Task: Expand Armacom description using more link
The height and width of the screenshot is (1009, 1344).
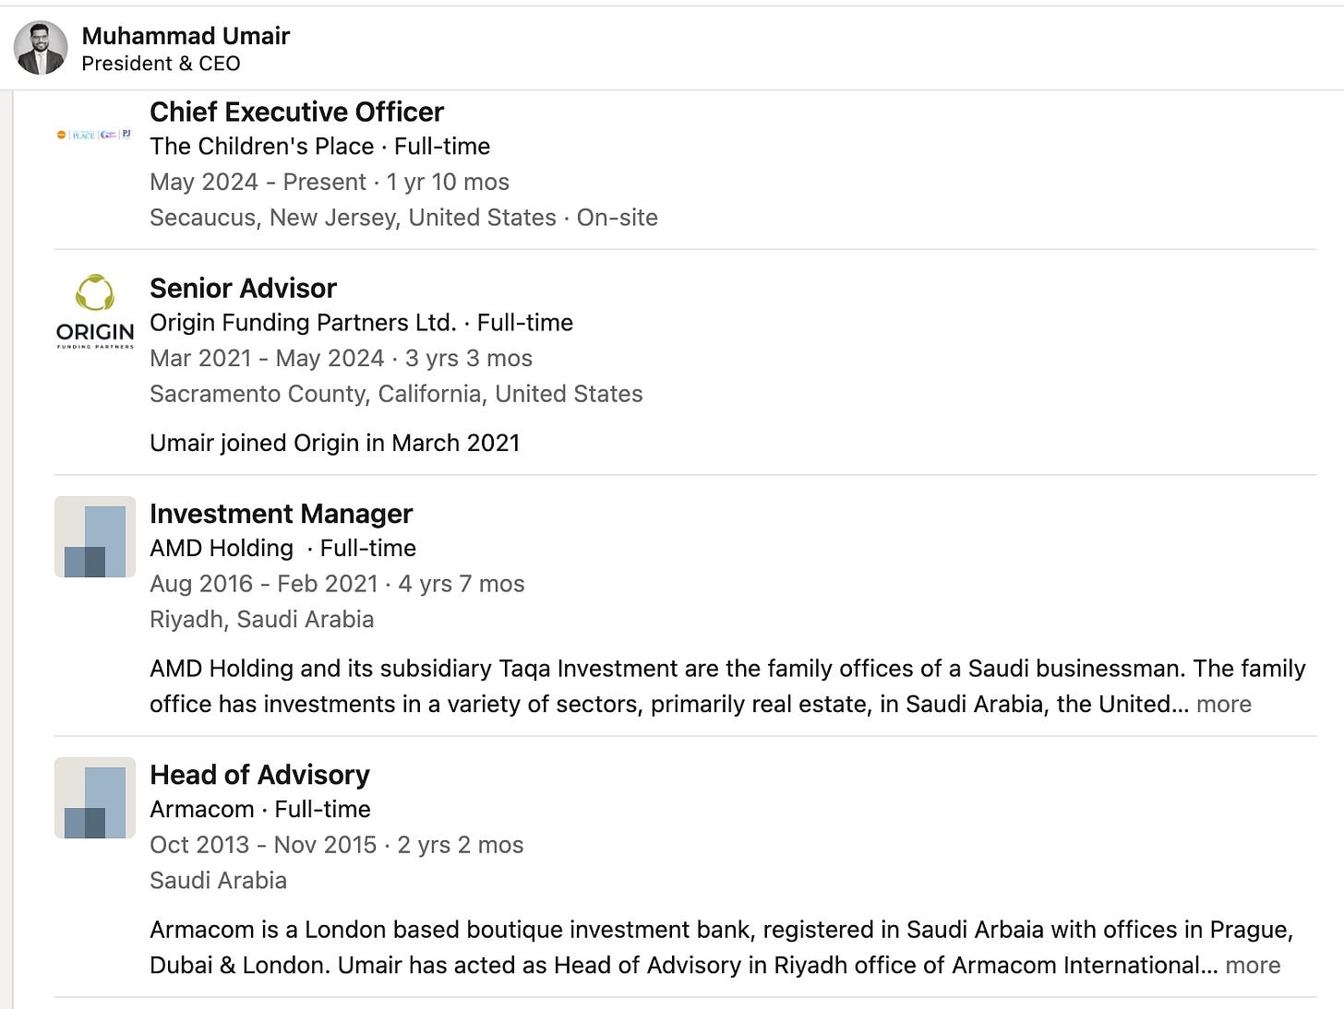Action: point(1253,965)
